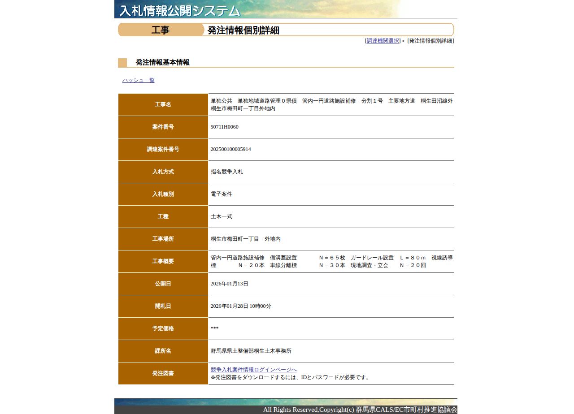Click the 工事名 row header

pos(163,104)
